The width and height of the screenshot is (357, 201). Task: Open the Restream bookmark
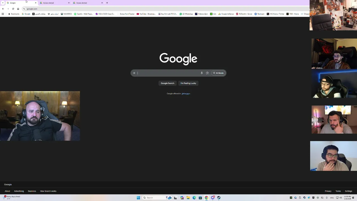coord(259,14)
